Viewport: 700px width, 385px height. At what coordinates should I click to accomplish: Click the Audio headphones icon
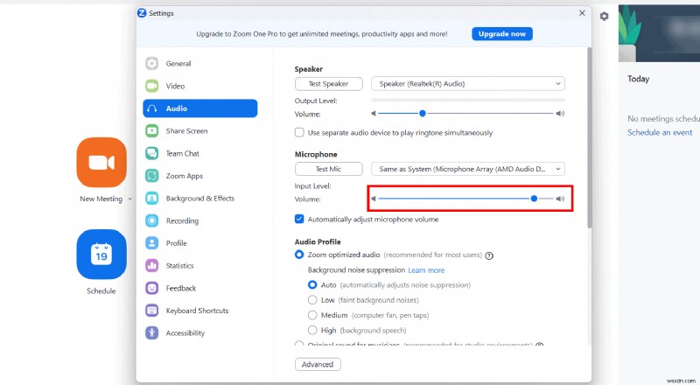pos(151,108)
